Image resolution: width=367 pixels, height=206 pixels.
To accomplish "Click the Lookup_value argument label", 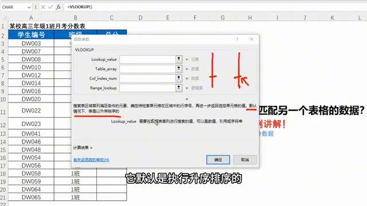I will click(104, 60).
